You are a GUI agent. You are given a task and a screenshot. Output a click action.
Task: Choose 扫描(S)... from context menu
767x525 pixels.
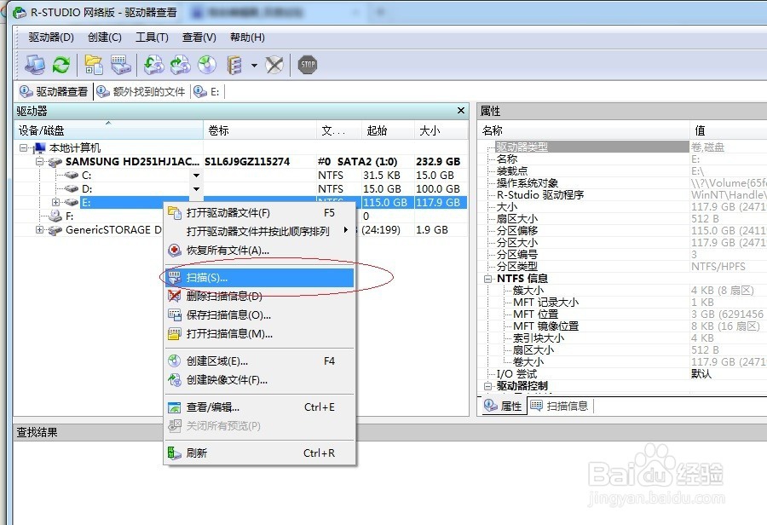click(x=259, y=278)
